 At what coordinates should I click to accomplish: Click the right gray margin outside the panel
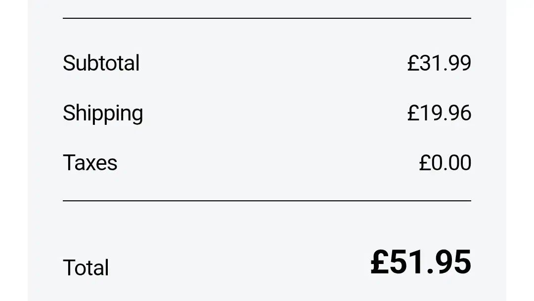pos(520,148)
